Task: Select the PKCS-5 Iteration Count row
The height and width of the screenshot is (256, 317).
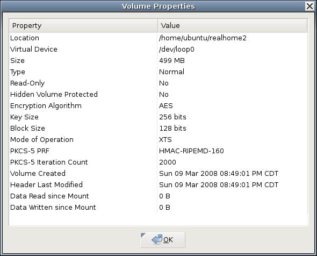Action: pos(158,162)
